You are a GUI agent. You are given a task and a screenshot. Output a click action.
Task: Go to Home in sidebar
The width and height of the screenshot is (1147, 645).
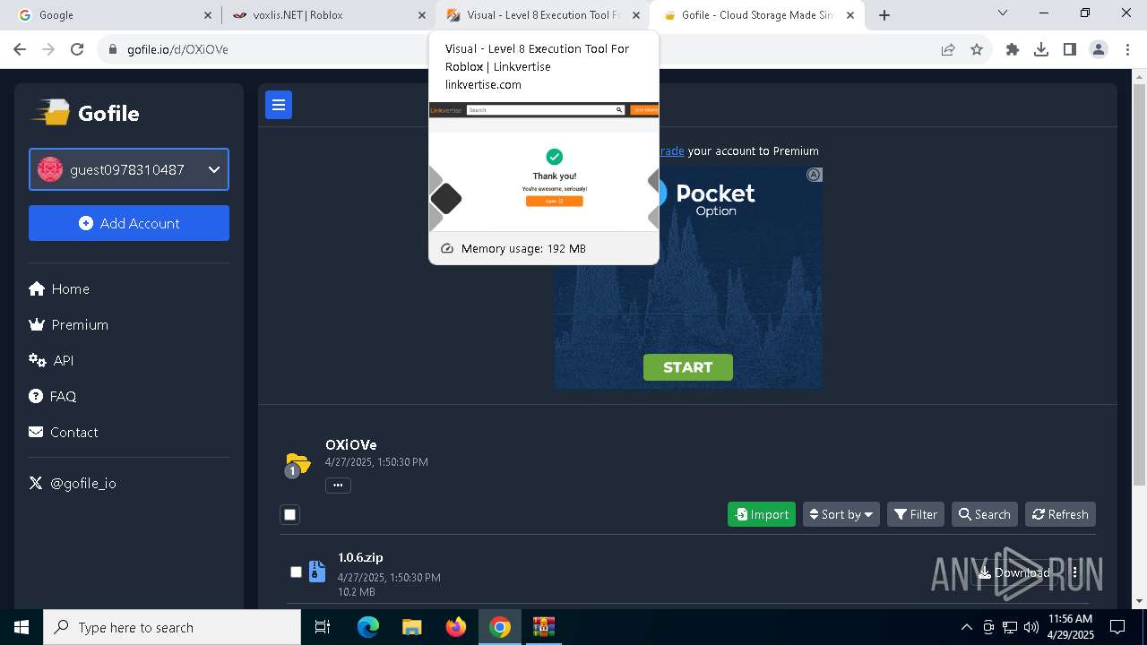coord(59,288)
